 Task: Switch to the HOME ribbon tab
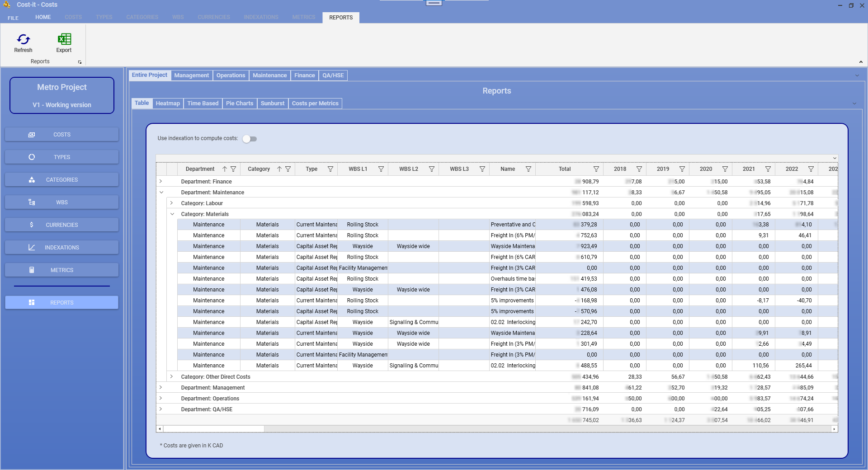coord(43,17)
